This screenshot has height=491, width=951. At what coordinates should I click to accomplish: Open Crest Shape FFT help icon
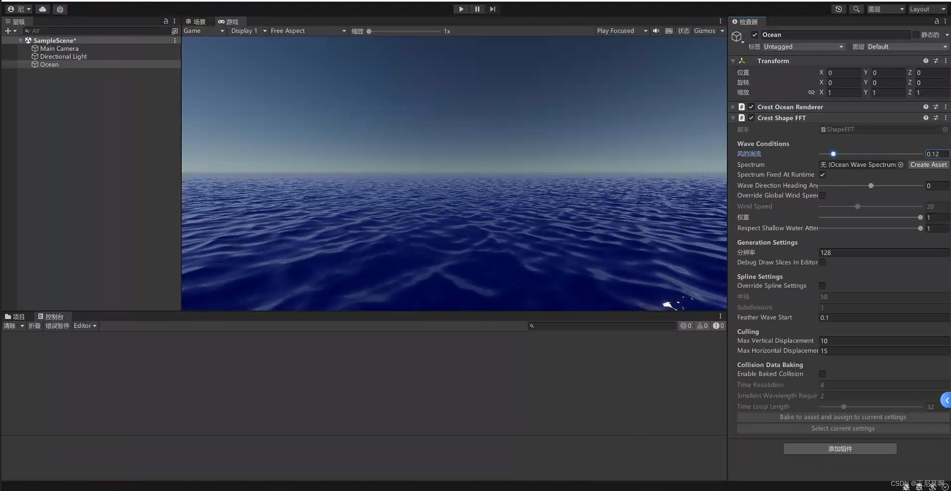tap(925, 118)
